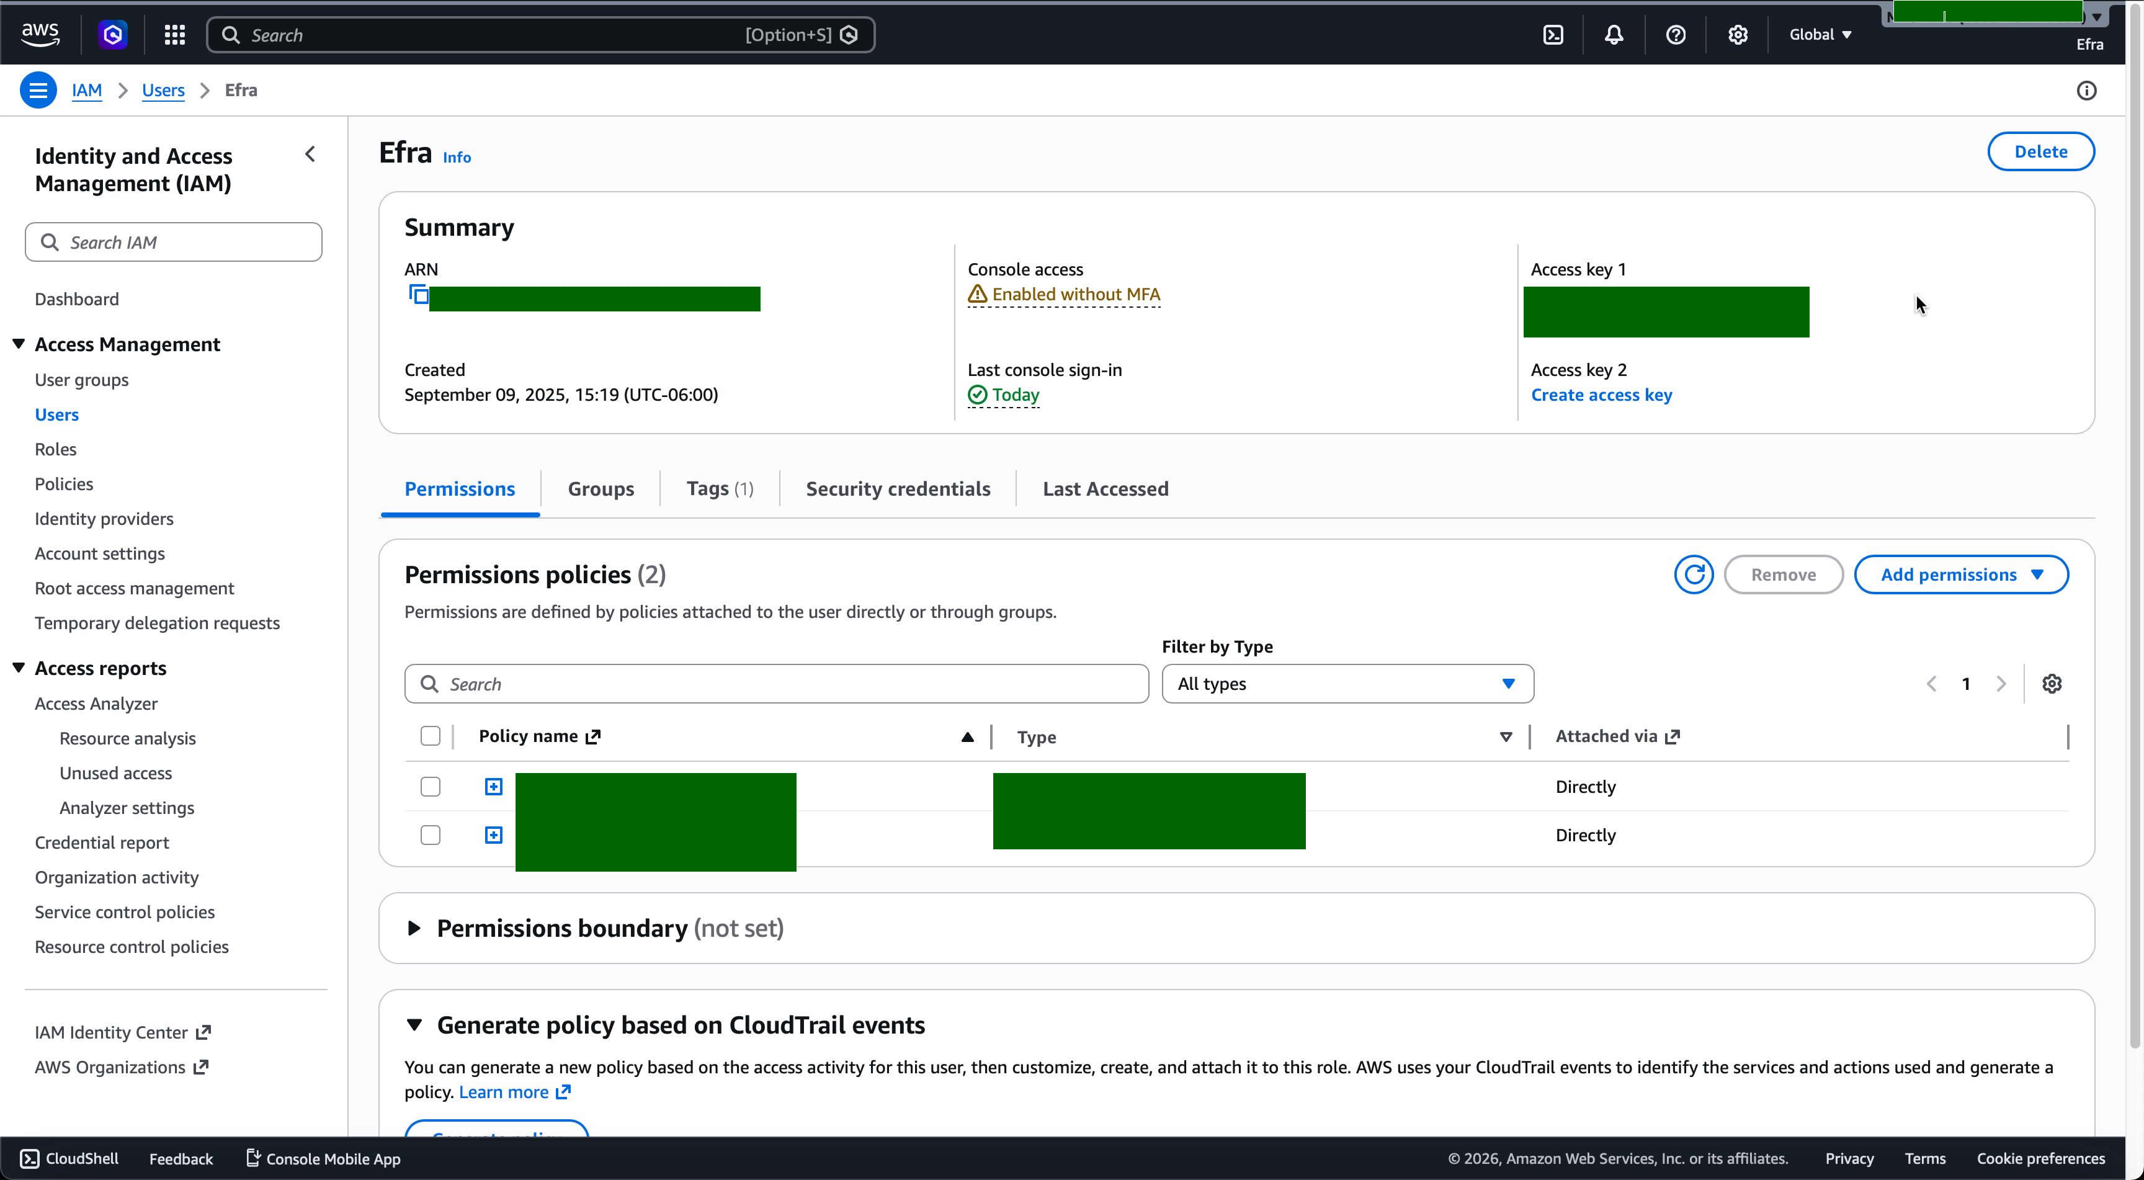Switch to the Security credentials tab

(x=897, y=489)
